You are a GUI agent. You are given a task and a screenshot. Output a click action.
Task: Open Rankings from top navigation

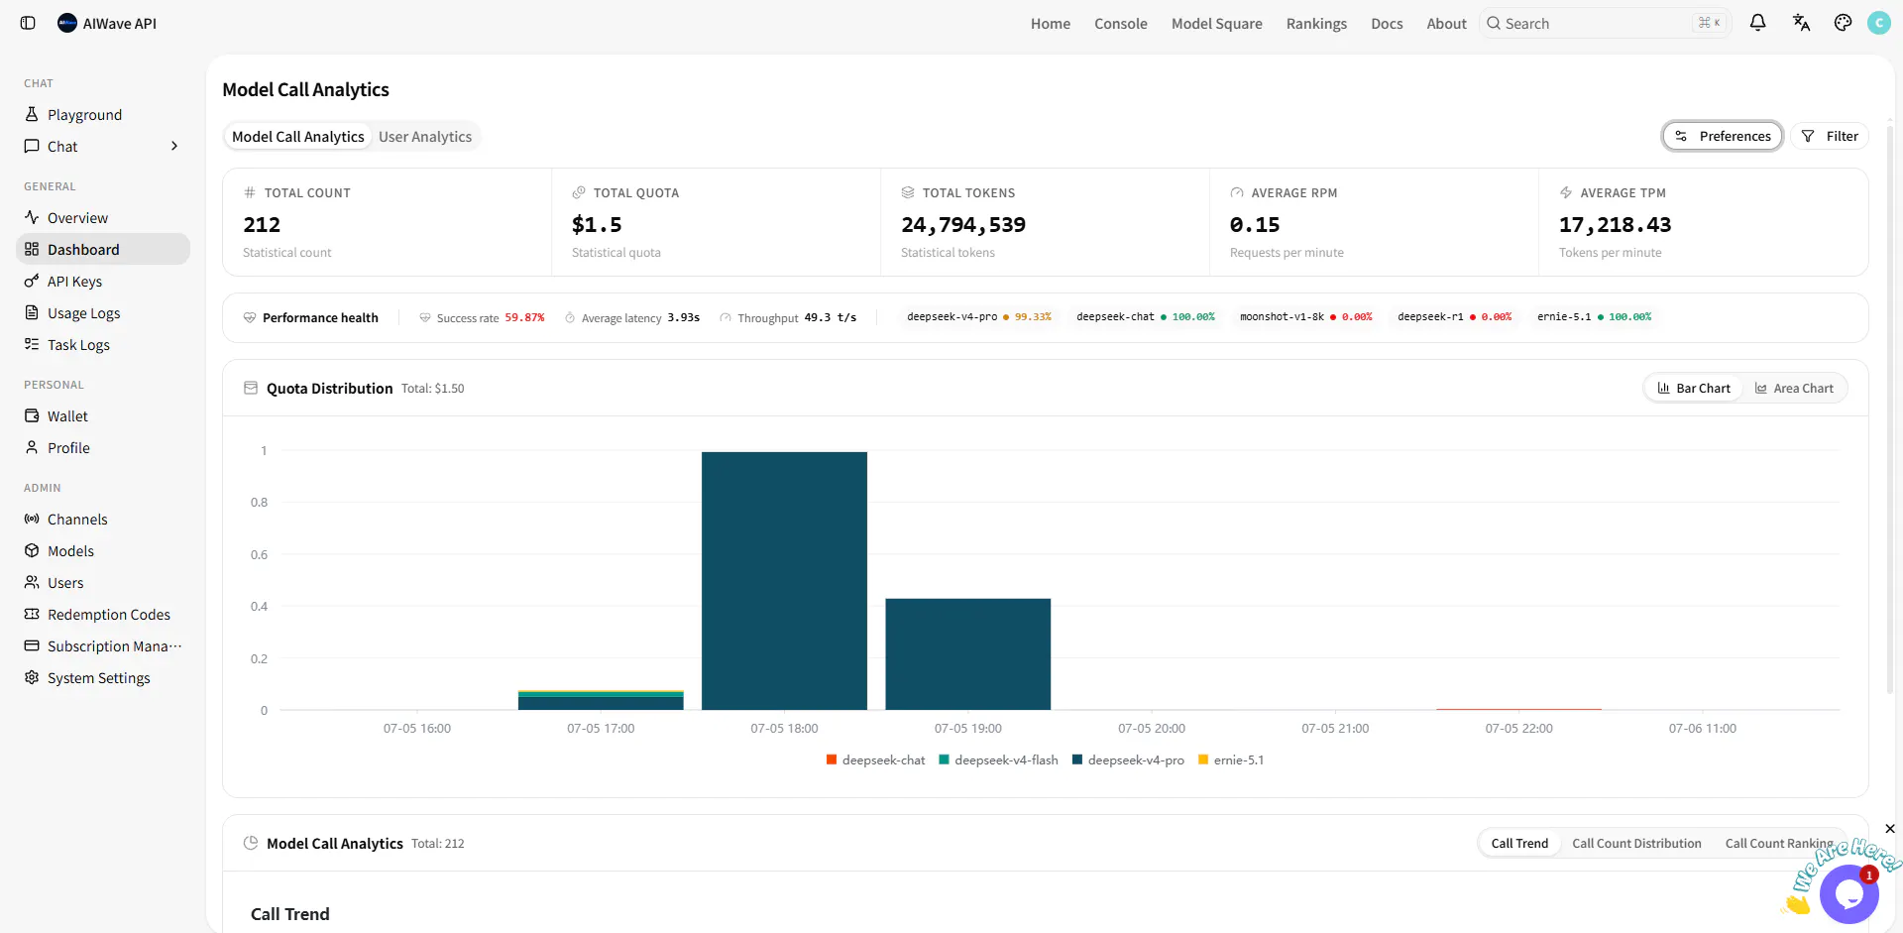(x=1316, y=24)
